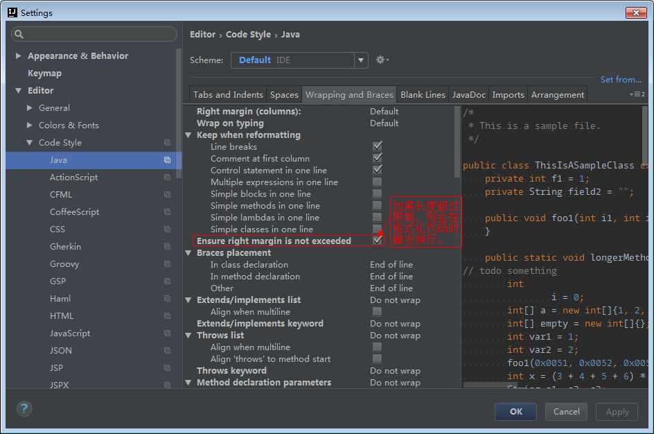Open the Scheme dropdown arrow
The height and width of the screenshot is (434, 654).
361,60
